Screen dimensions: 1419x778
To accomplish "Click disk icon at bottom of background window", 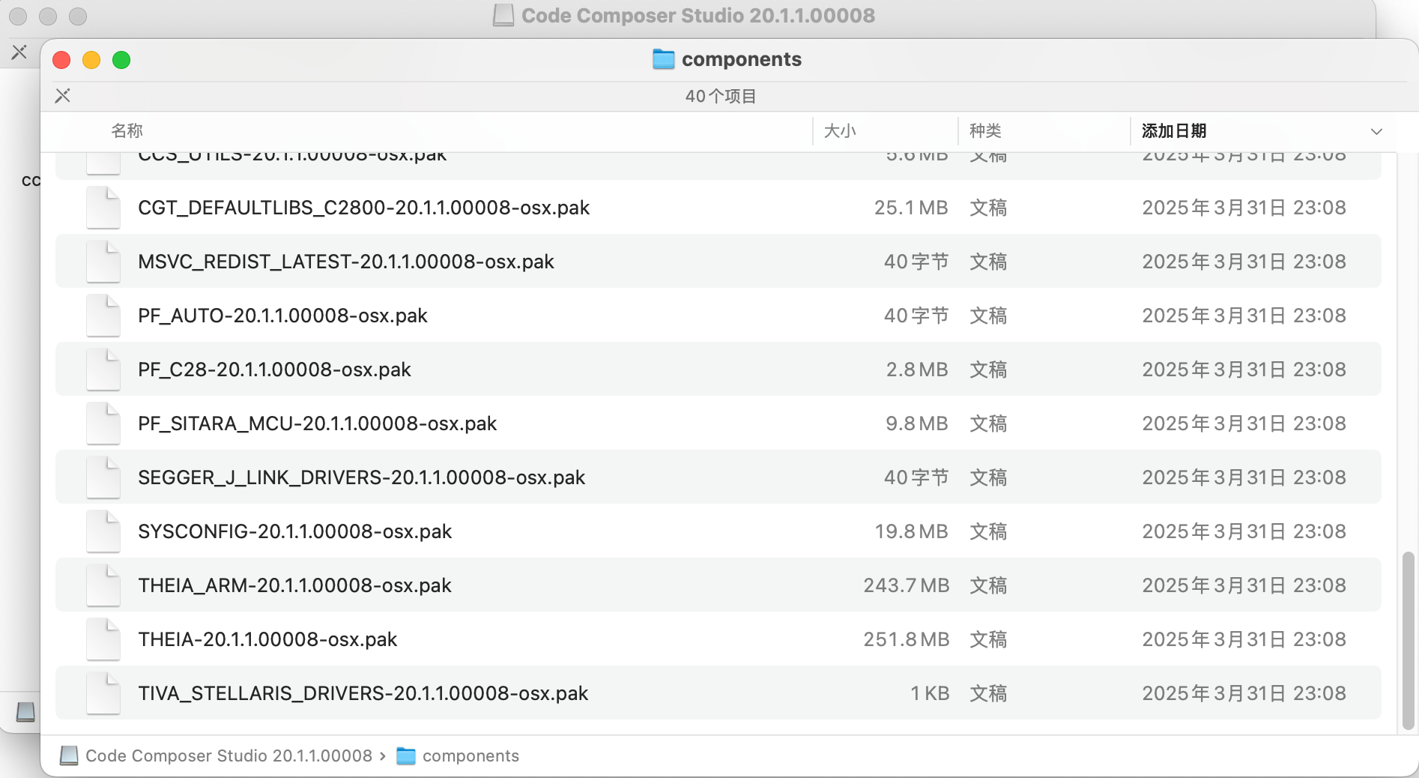I will pos(25,711).
